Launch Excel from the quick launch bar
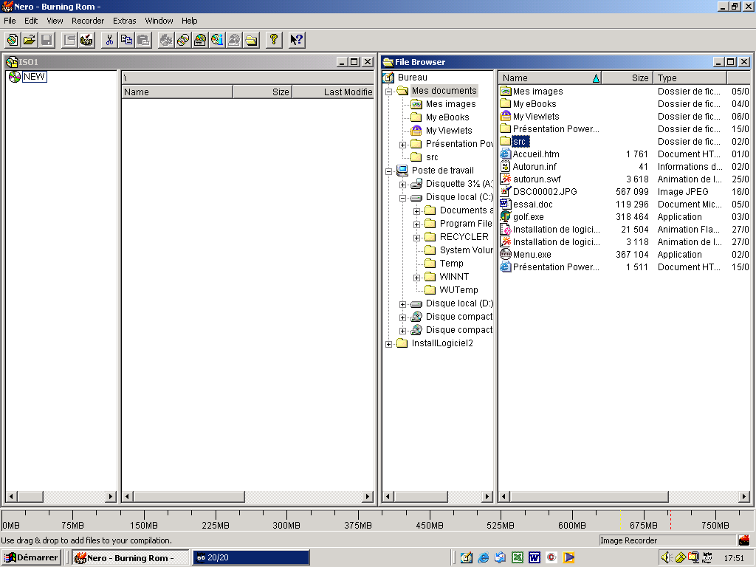Viewport: 756px width, 567px height. [x=518, y=558]
